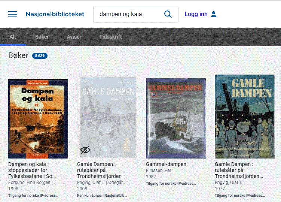Click 'Tilgang for norske IP-adress...' under Gammel-dampen
The height and width of the screenshot is (202, 281).
point(171,184)
